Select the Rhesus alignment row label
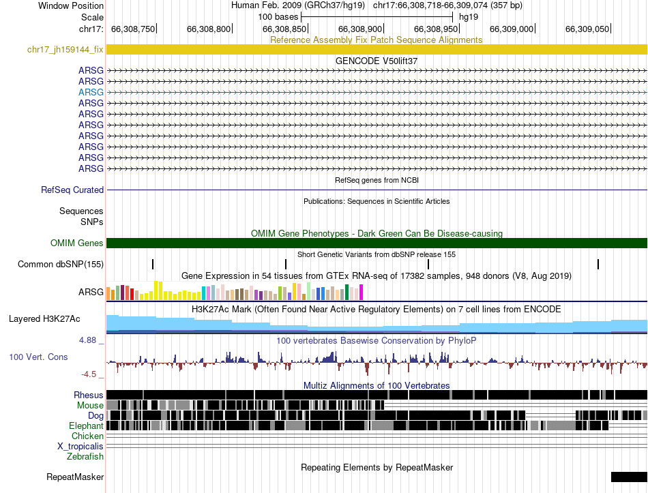 click(89, 395)
